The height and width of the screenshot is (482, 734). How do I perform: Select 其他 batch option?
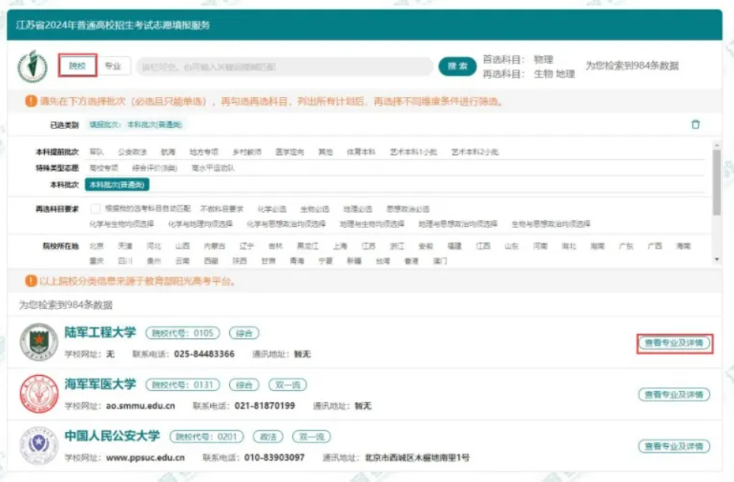[x=325, y=152]
